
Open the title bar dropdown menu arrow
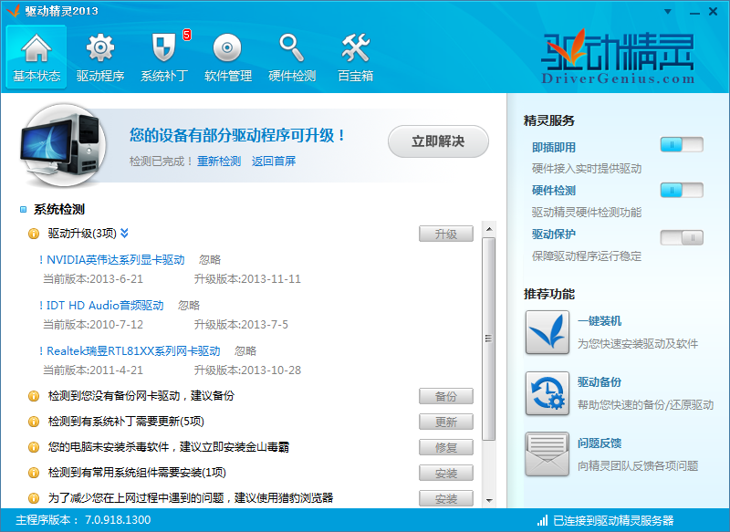click(x=668, y=12)
